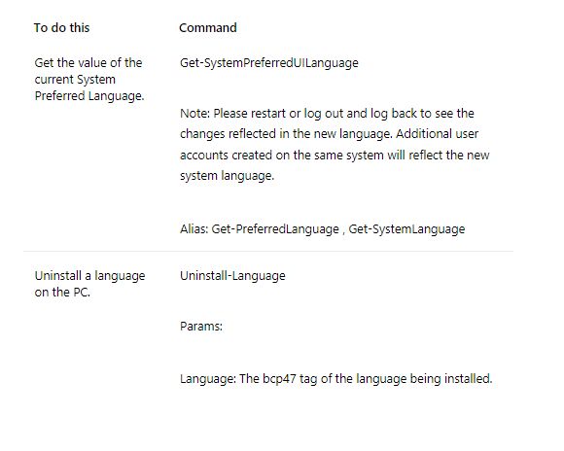This screenshot has width=564, height=451.
Task: Click the 'To do this' column header
Action: pos(61,27)
